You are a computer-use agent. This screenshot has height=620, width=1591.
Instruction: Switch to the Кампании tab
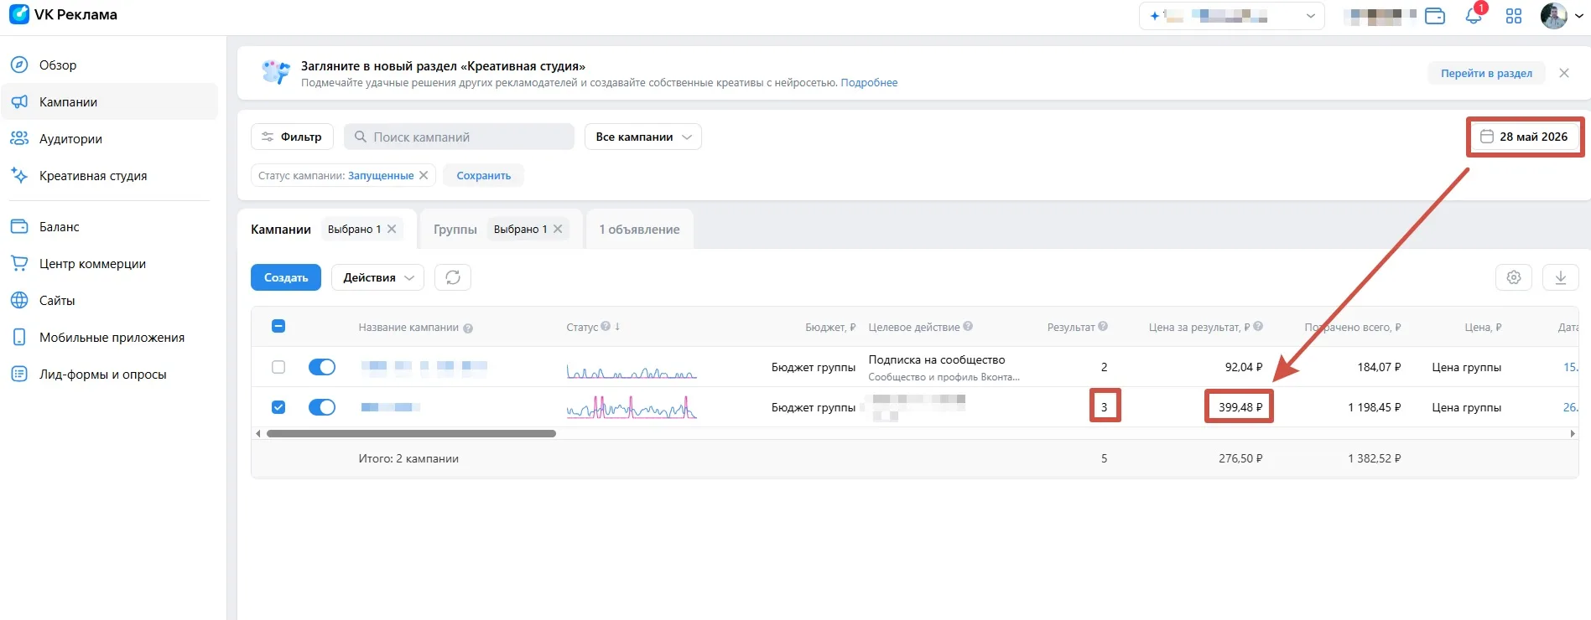(281, 230)
